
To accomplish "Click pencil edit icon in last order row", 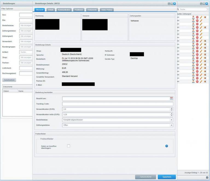I will click(x=201, y=81).
